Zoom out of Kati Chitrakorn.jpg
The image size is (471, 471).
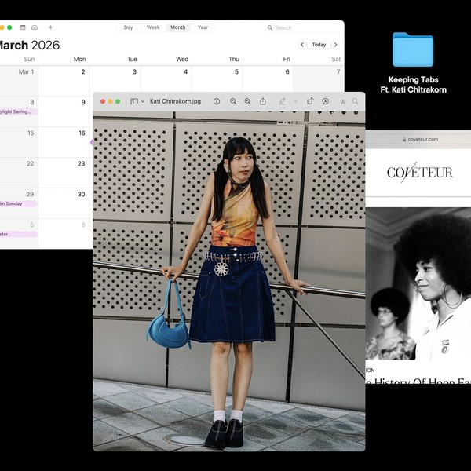click(x=233, y=101)
